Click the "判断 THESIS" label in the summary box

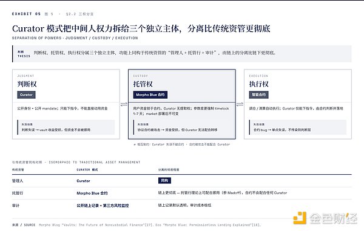pos(24,54)
